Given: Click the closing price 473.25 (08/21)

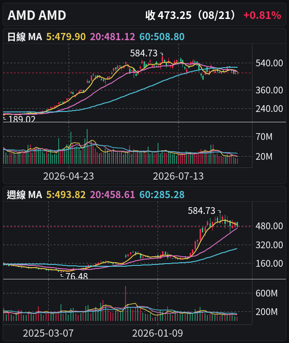Looking at the screenshot, I should [x=191, y=15].
